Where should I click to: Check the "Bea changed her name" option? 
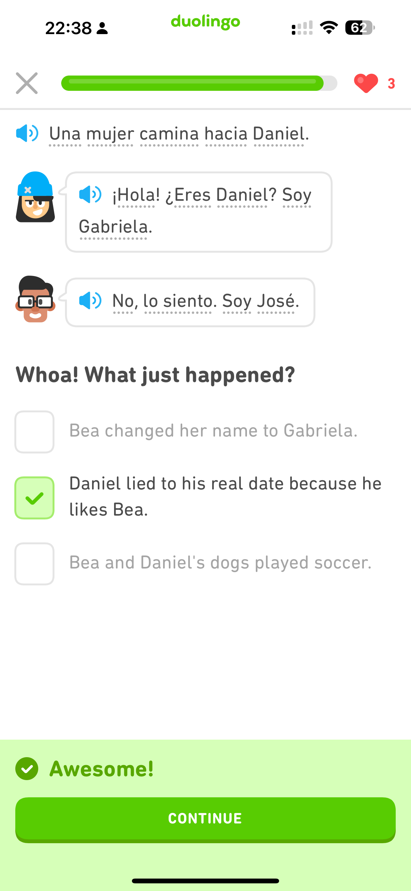point(34,432)
